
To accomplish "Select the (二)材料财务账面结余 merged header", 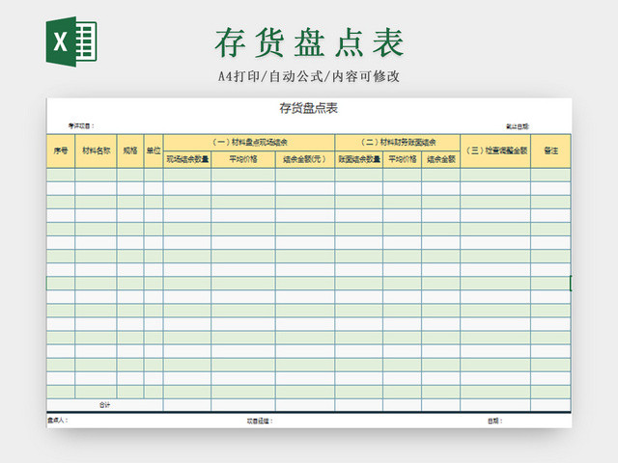I will [x=398, y=143].
